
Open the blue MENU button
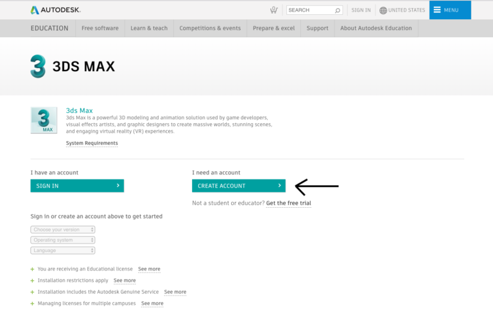pyautogui.click(x=450, y=10)
